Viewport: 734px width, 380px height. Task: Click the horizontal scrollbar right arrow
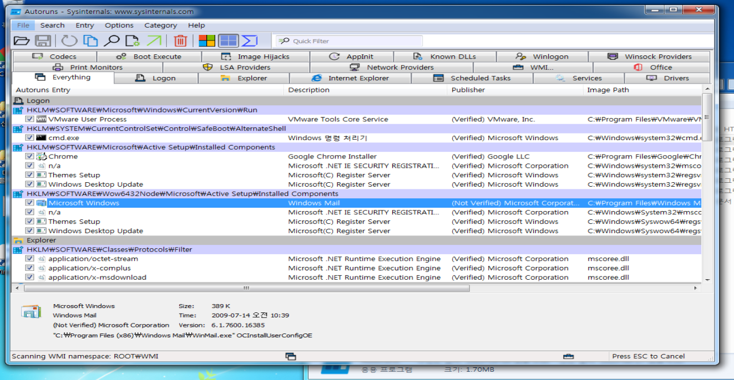pos(696,288)
